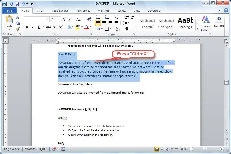Click the Copy icon in Clipboard group
Screen dimensions: 231x154
click(x=17, y=23)
